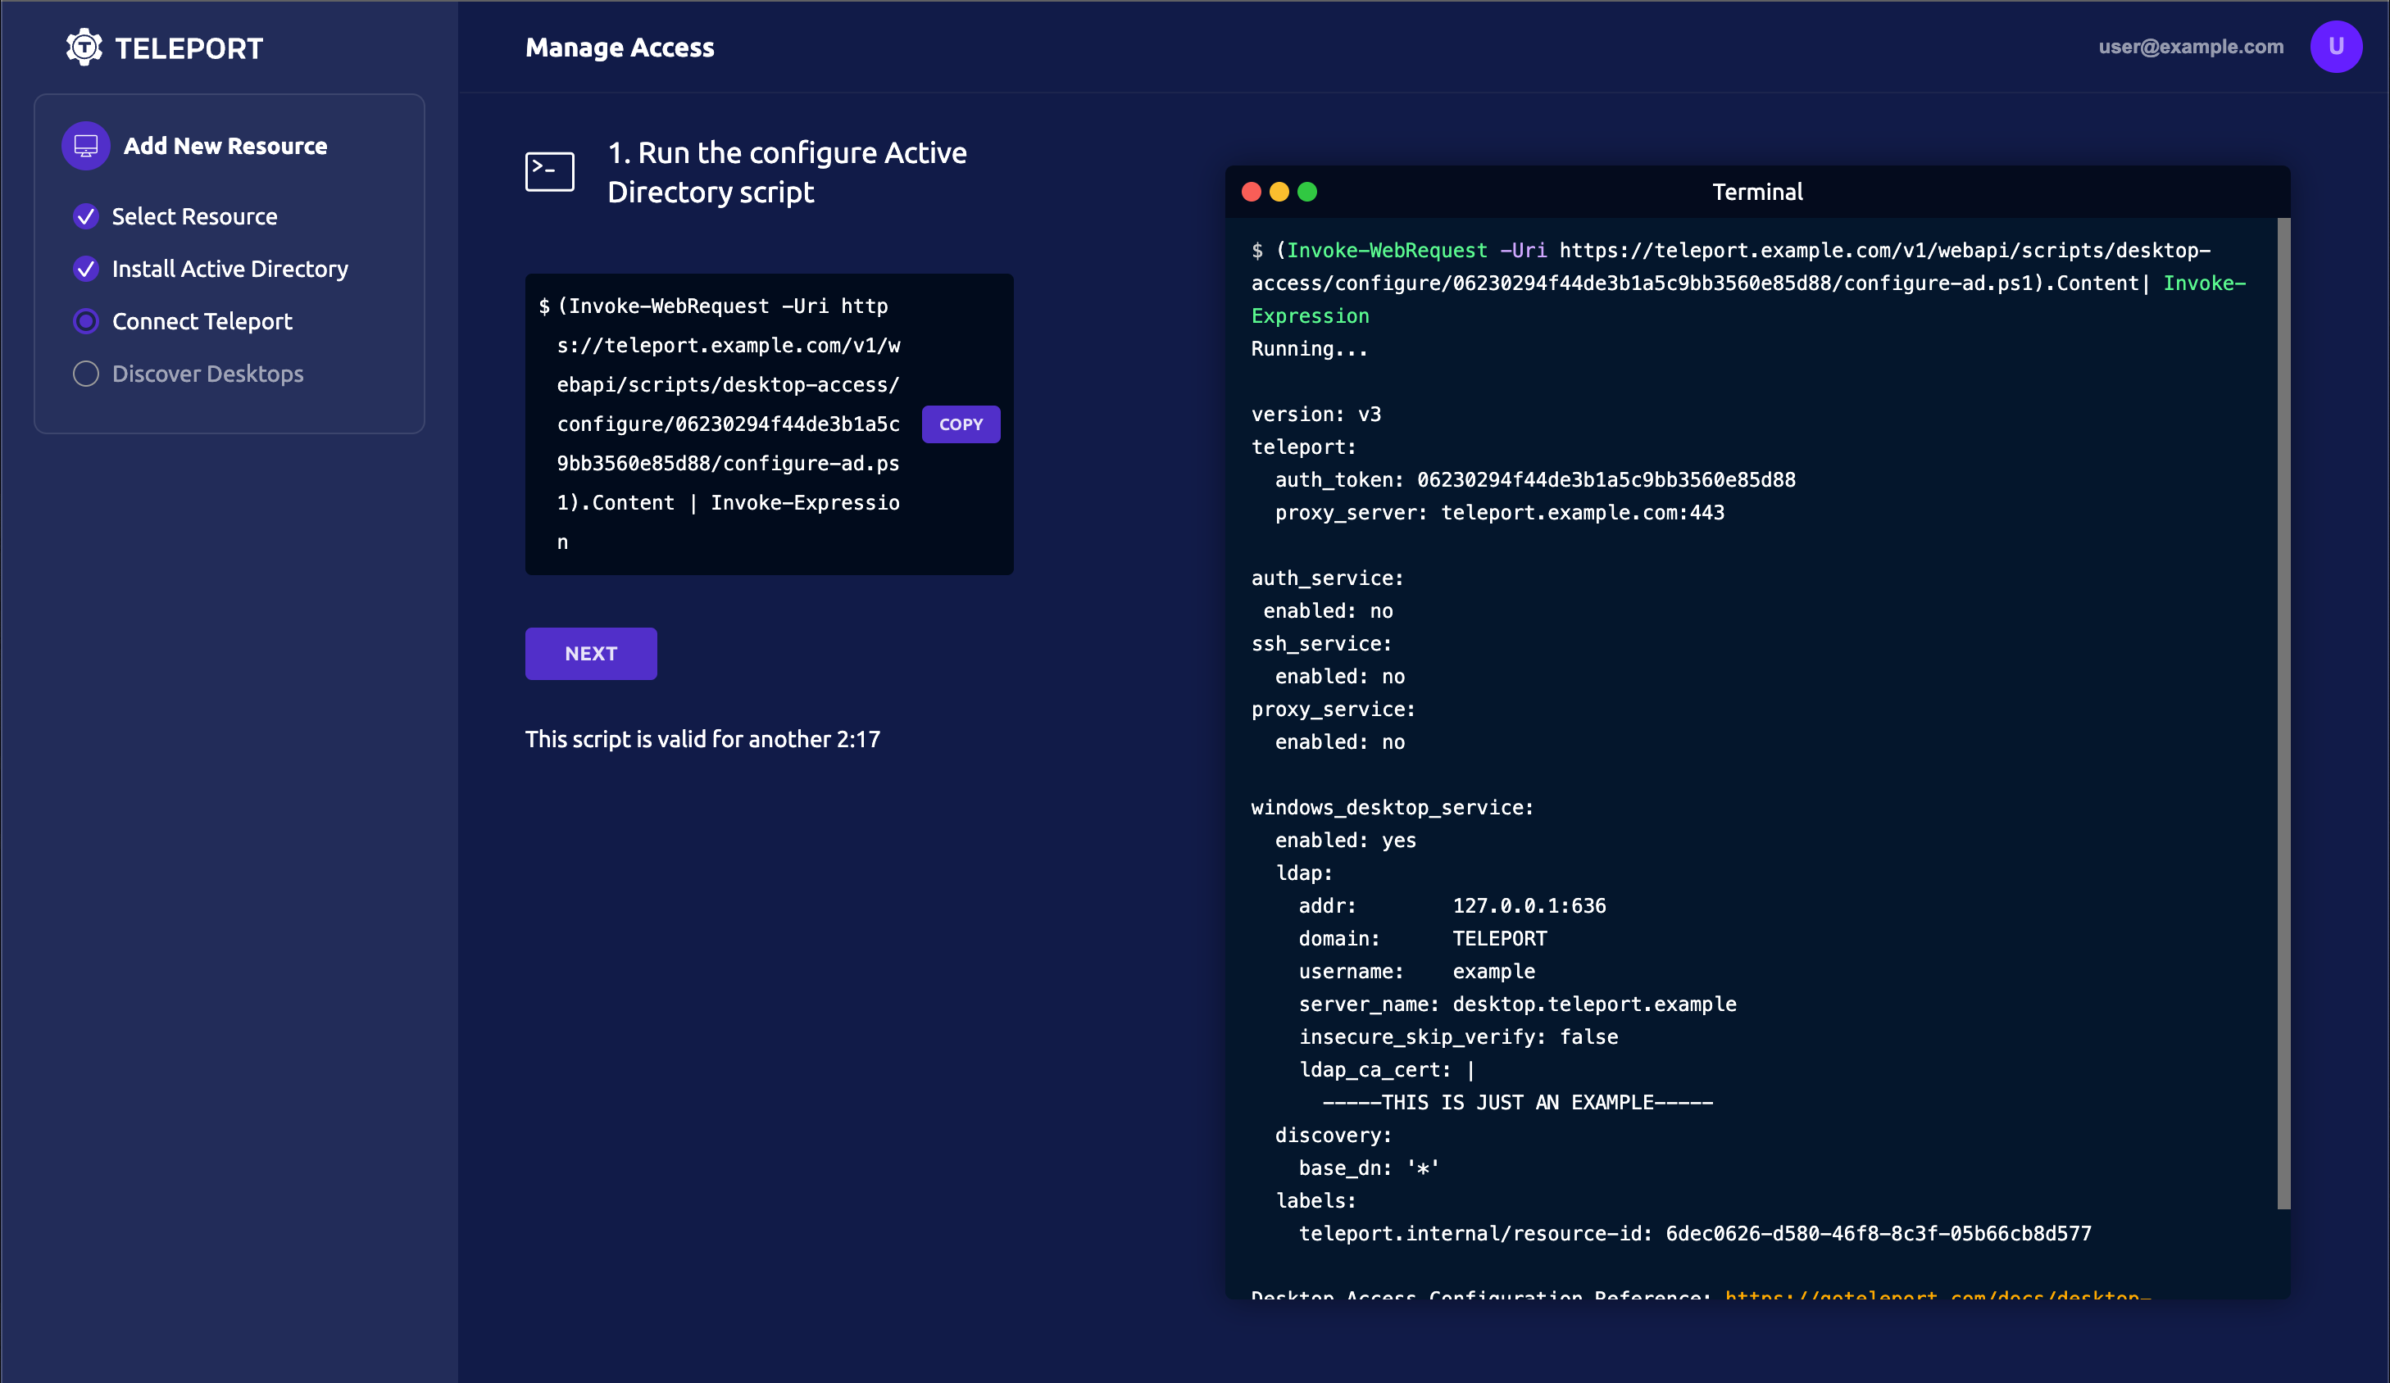Screen dimensions: 2390x1383
Task: Click the script validity countdown text
Action: 702,739
